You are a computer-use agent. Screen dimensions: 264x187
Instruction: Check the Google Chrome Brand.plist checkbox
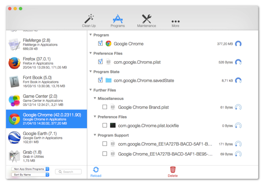pyautogui.click(x=105, y=107)
